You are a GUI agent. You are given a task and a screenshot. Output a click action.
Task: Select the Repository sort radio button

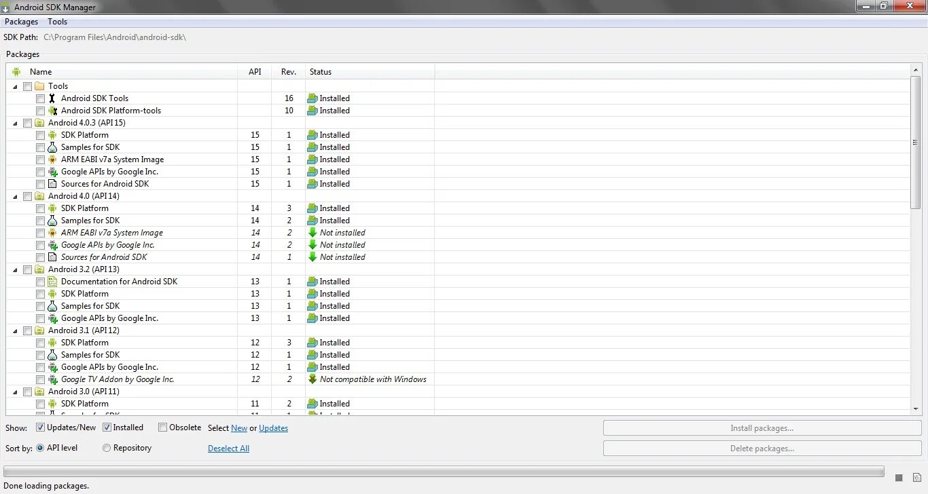point(107,448)
